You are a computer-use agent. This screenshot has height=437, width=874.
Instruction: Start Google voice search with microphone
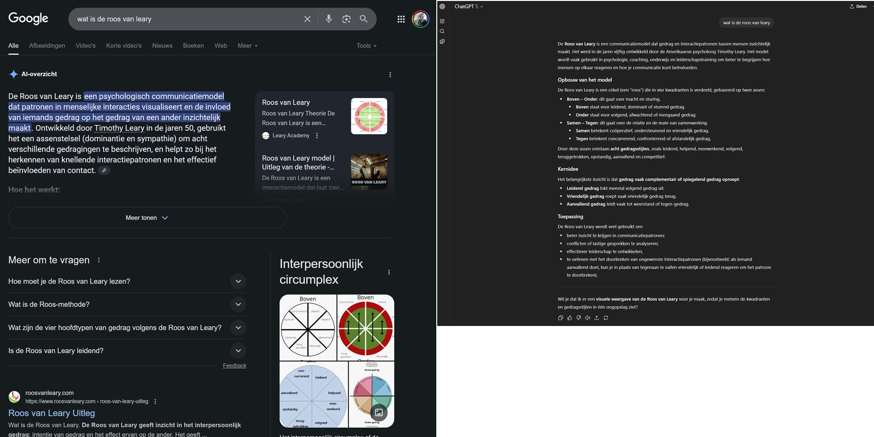(329, 19)
